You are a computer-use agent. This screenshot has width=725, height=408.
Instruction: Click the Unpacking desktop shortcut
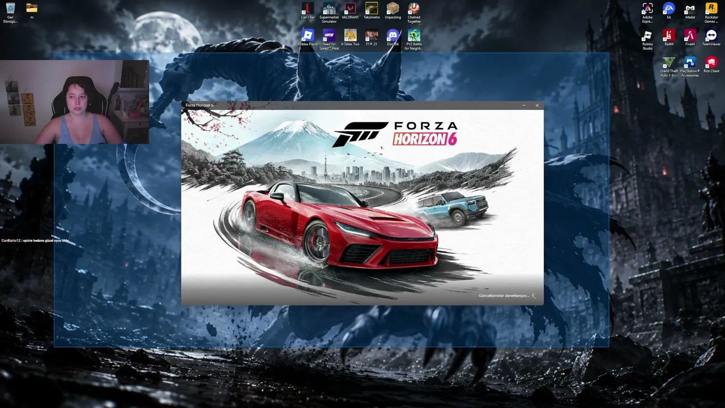pyautogui.click(x=393, y=11)
